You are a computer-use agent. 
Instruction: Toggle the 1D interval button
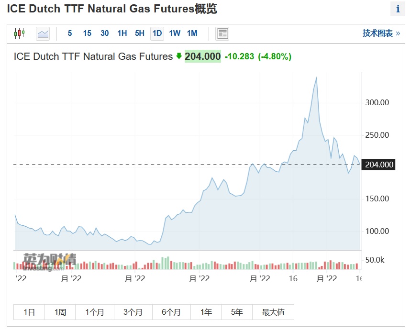(157, 33)
